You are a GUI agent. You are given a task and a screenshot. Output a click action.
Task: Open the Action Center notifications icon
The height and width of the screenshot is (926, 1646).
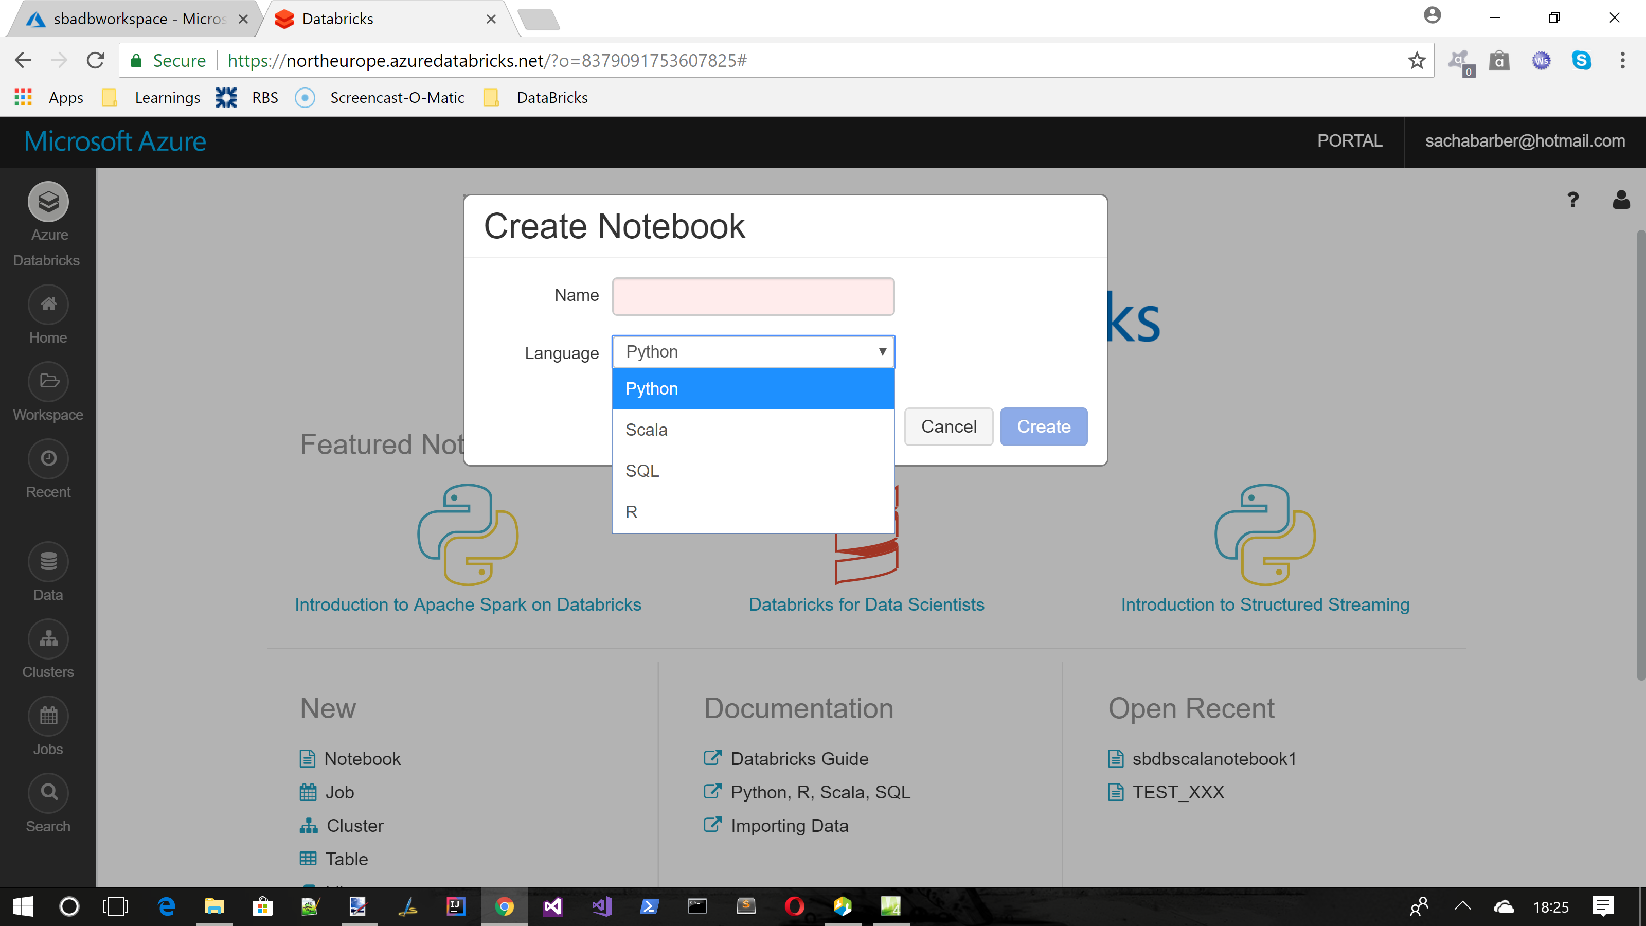click(1603, 906)
